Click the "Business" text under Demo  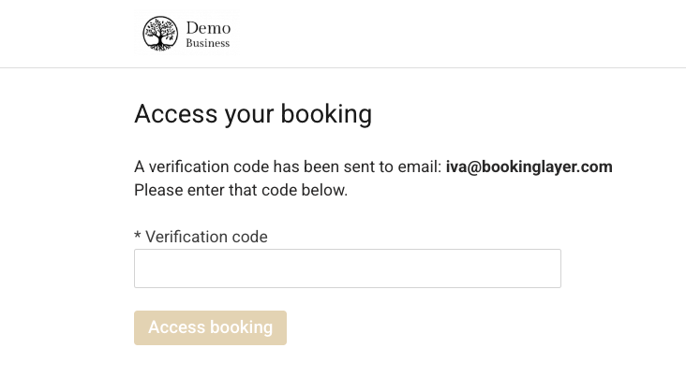click(207, 43)
